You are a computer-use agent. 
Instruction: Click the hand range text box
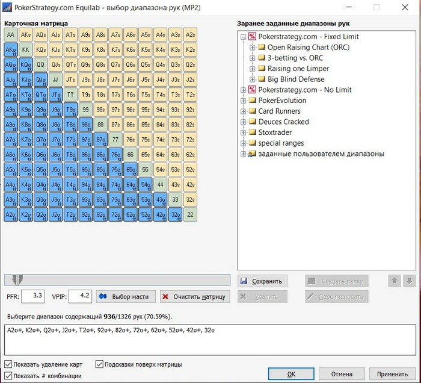(210, 340)
